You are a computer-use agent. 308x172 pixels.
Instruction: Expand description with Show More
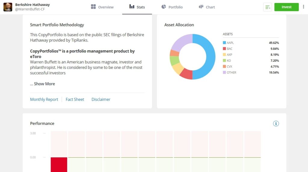(x=42, y=84)
